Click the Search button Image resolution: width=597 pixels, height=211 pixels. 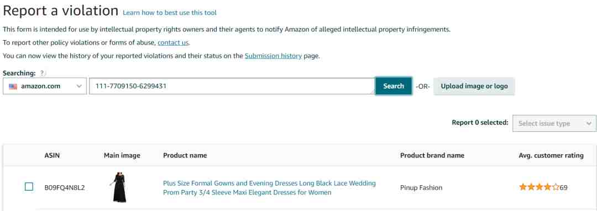pyautogui.click(x=394, y=86)
